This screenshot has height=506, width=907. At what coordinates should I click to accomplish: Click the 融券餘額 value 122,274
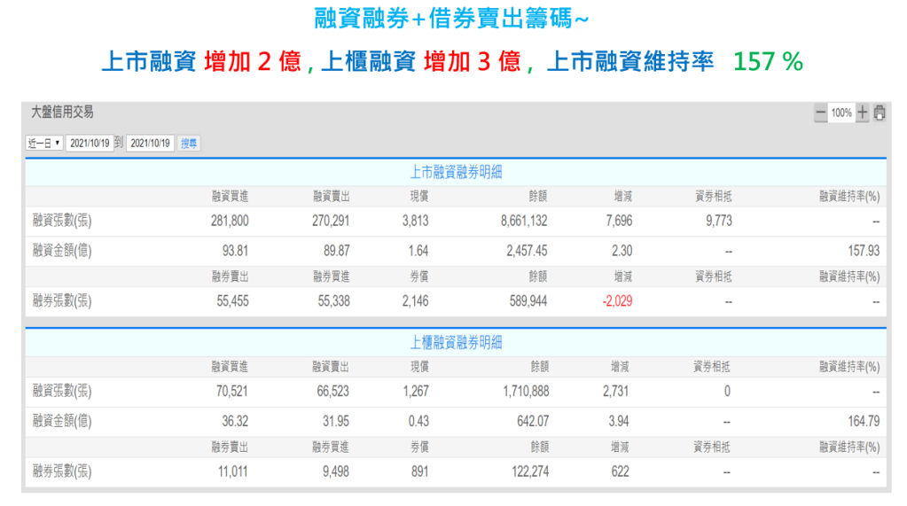coord(527,471)
